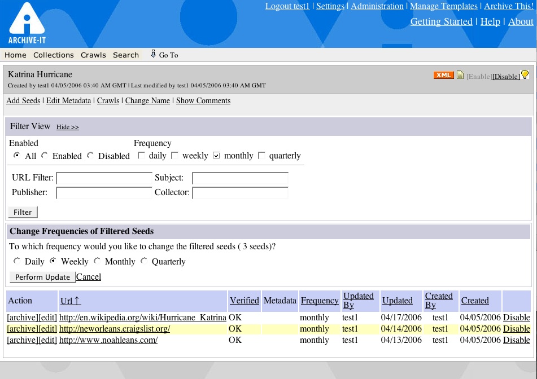Disable the noahleans.com seed

tap(516, 340)
